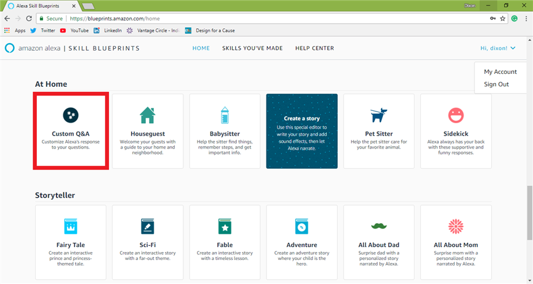Click Sign Out in account menu
533x284 pixels.
click(496, 84)
